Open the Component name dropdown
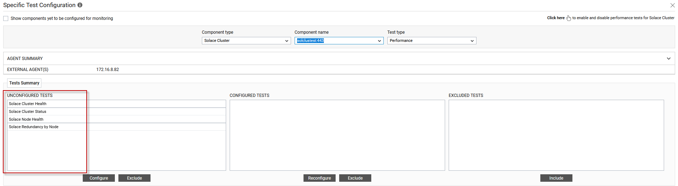Screen dimensions: 678x186 click(x=339, y=41)
